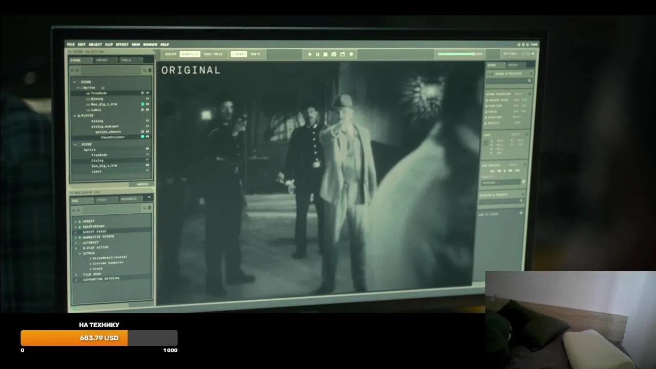
Task: Click the SETTINGS button in the top right
Action: pyautogui.click(x=510, y=54)
